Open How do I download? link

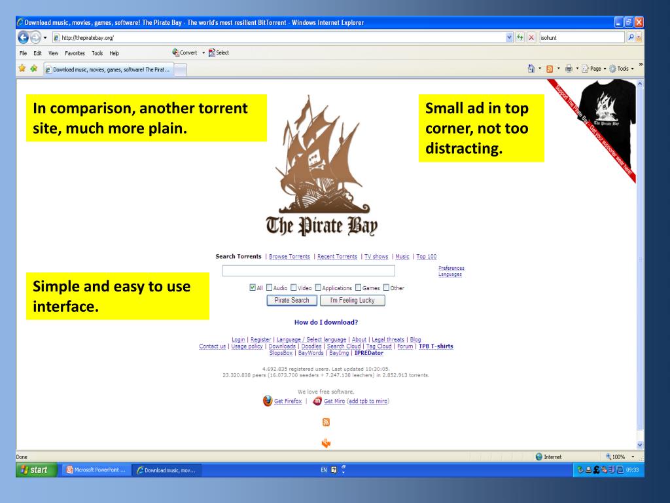[326, 322]
